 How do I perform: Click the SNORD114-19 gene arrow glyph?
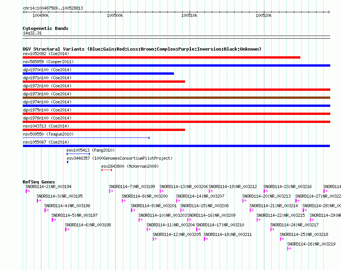pyautogui.click(x=210, y=191)
